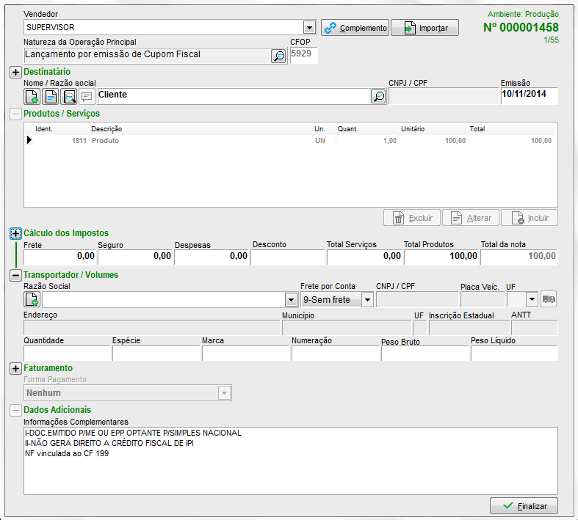The width and height of the screenshot is (578, 520).
Task: Click Finalizar to finish the invoice
Action: (524, 506)
